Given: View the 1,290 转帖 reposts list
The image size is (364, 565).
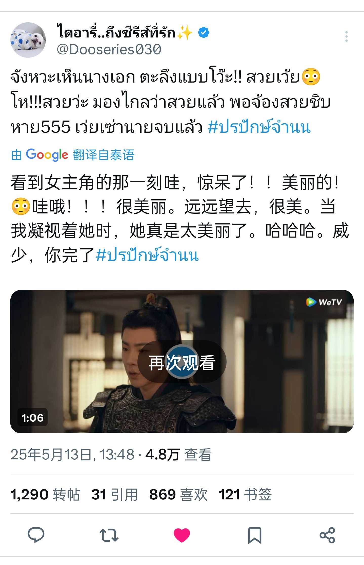Looking at the screenshot, I should (45, 494).
